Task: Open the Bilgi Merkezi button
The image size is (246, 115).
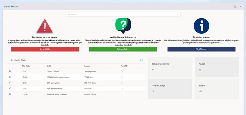Action: 201,49
